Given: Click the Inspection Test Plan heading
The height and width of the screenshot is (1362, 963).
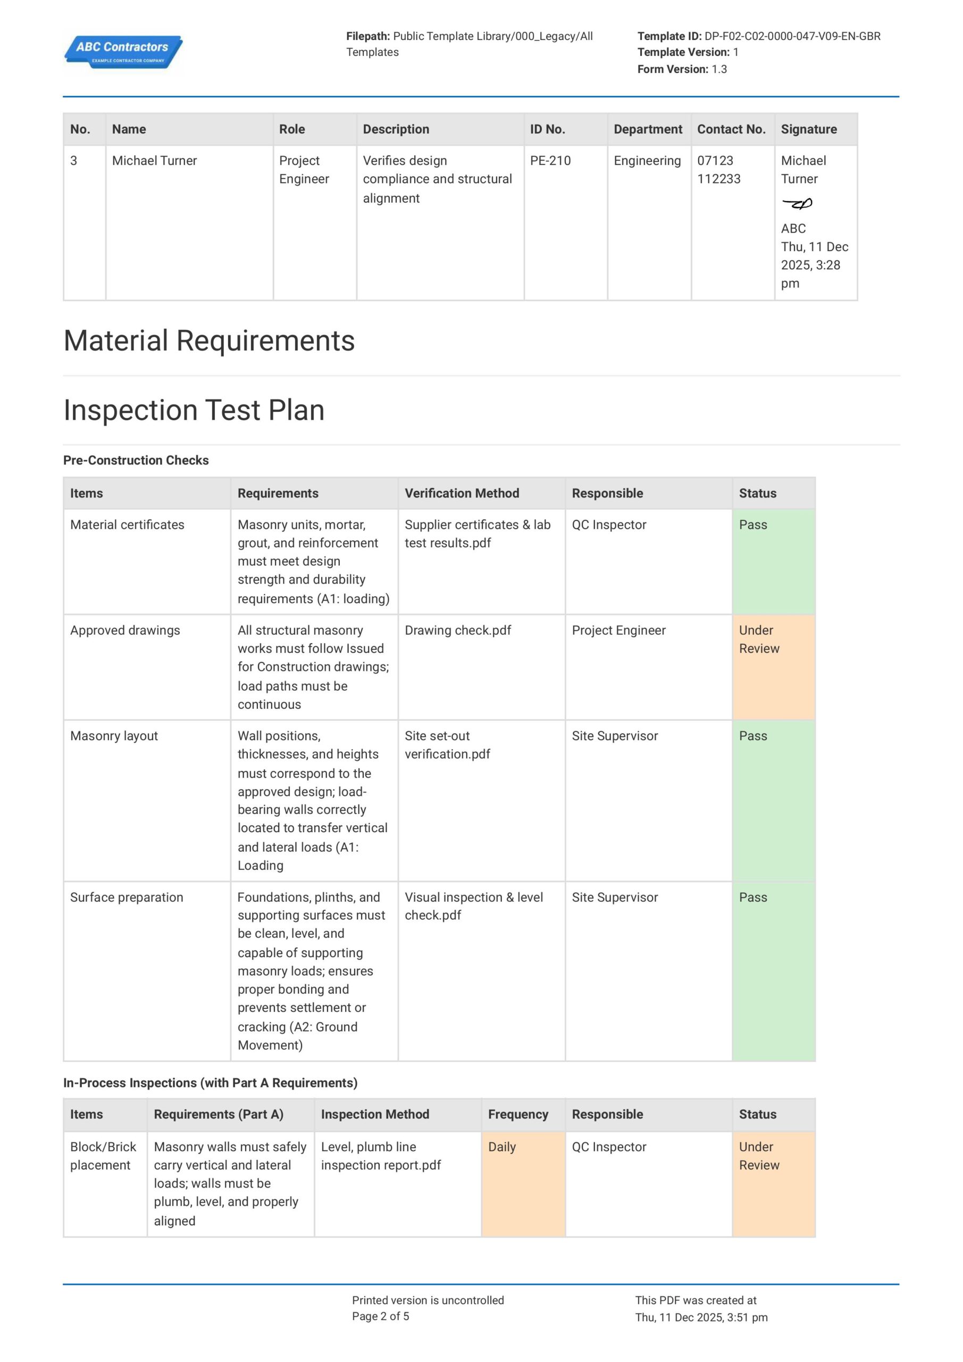Looking at the screenshot, I should point(194,411).
